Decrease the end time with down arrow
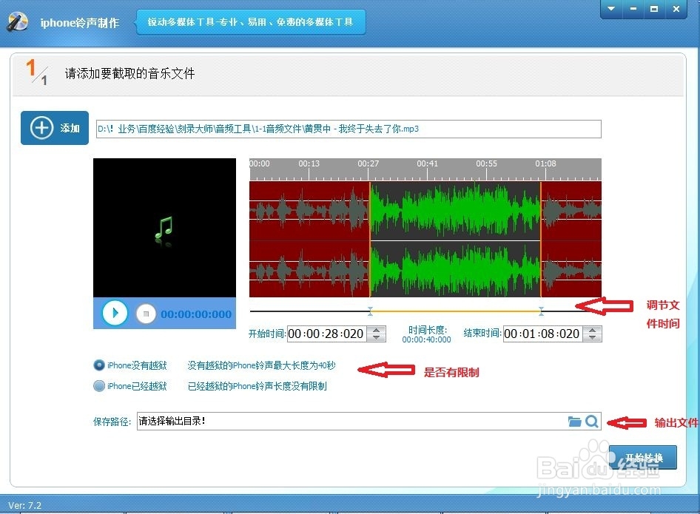 pyautogui.click(x=593, y=338)
